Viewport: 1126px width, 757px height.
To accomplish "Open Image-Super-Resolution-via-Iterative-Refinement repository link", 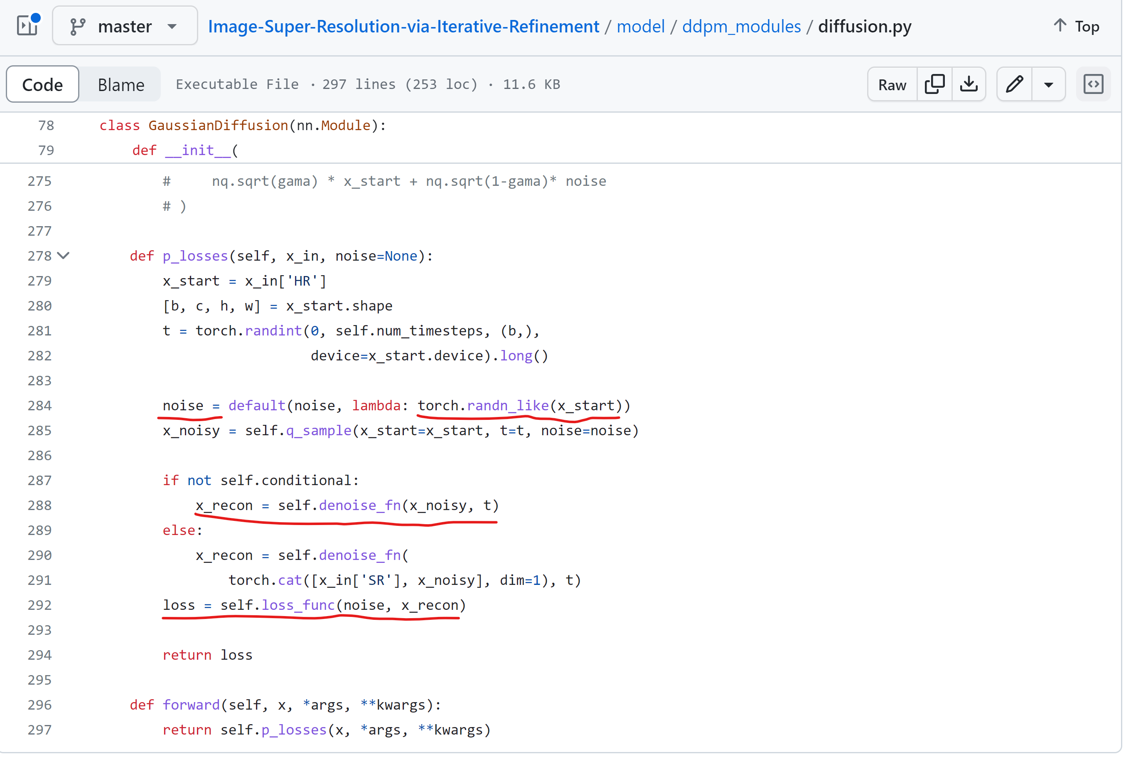I will point(403,26).
